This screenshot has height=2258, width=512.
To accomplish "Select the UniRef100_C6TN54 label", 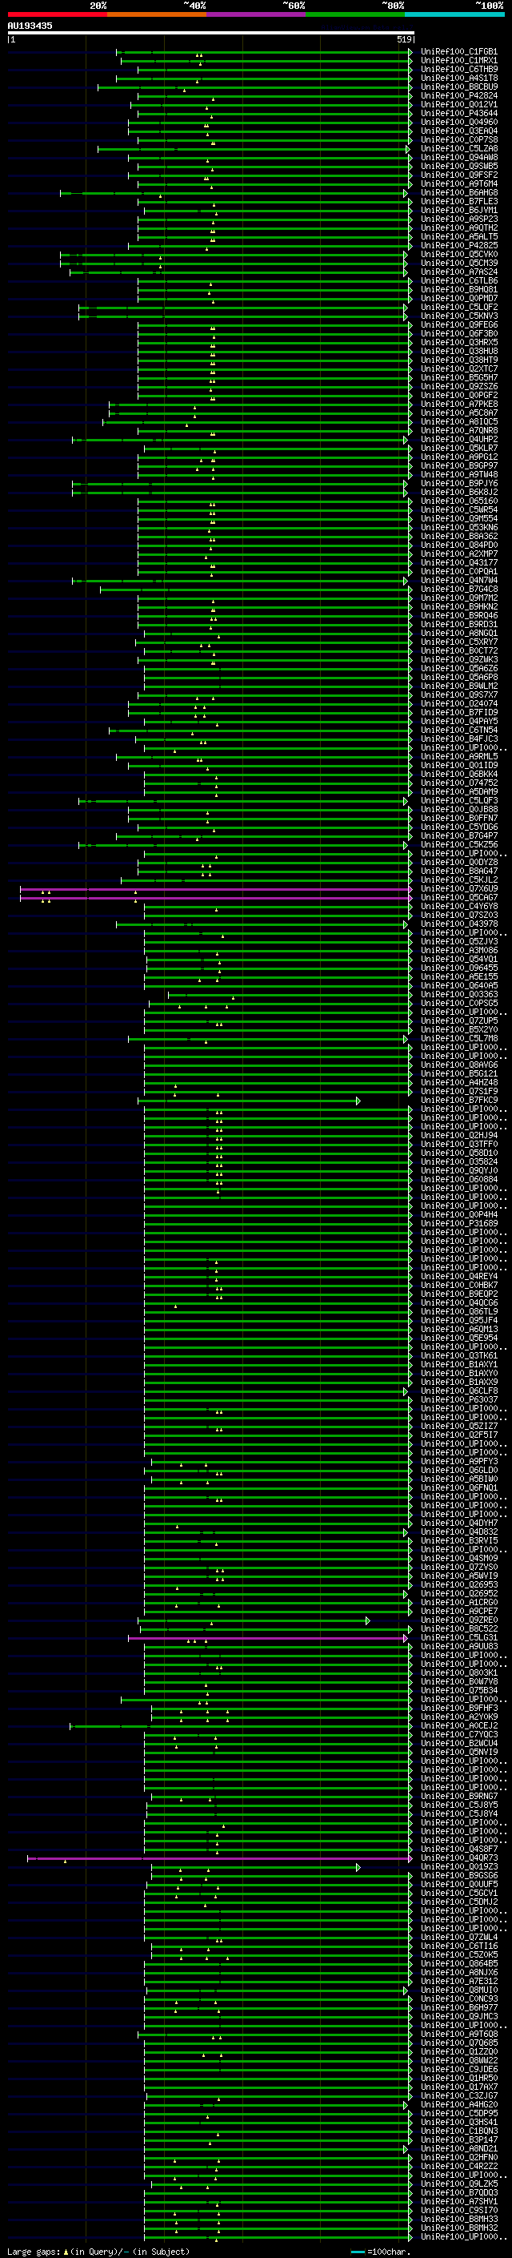I will tap(459, 731).
